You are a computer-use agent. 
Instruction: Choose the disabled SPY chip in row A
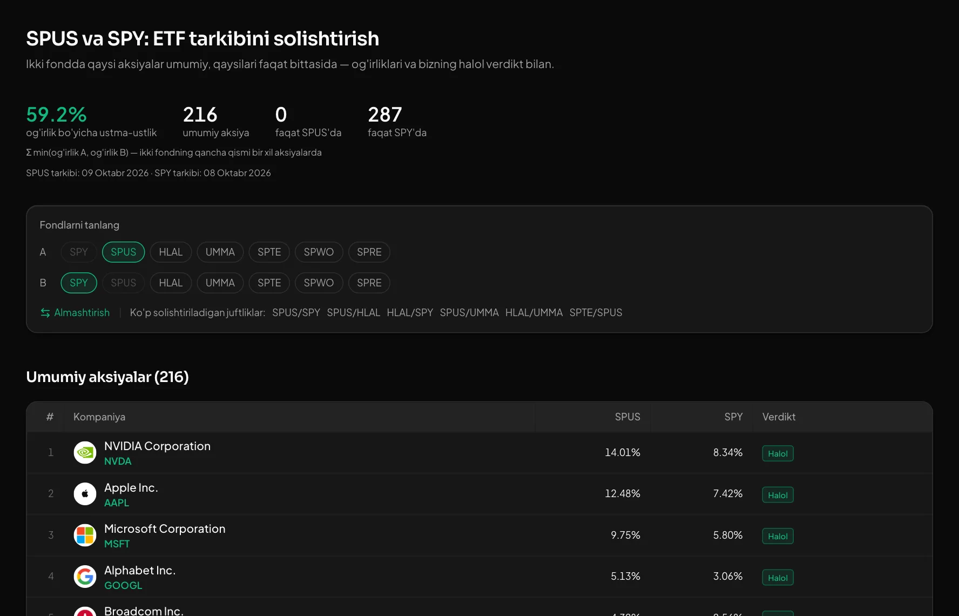point(79,252)
